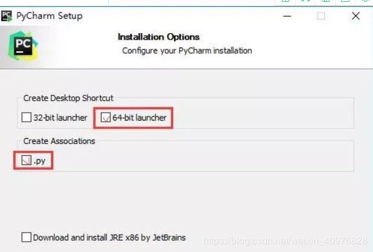This screenshot has width=373, height=252.
Task: Click the .py label text
Action: tap(39, 162)
